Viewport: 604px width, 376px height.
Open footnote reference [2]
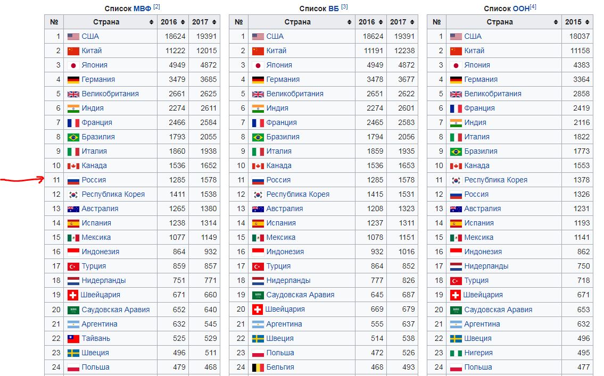point(156,6)
